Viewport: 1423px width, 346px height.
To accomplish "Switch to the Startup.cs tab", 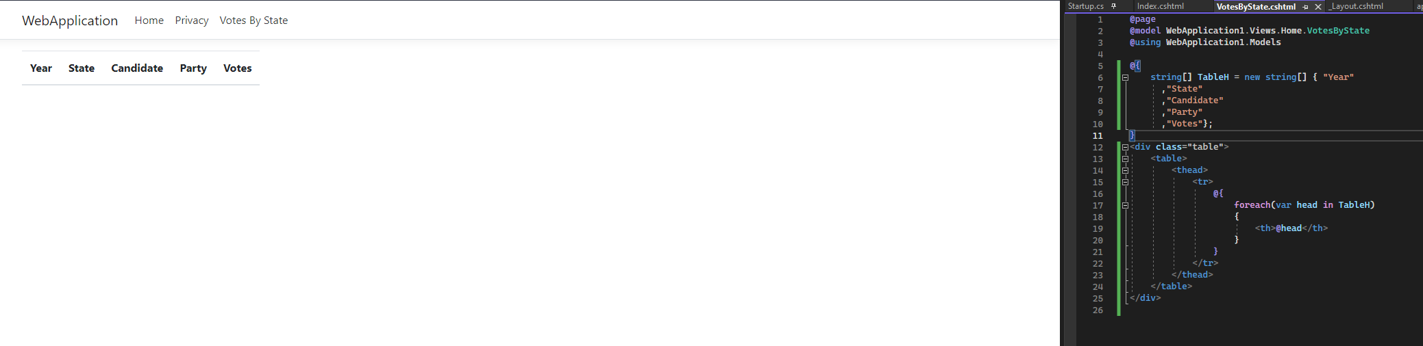I will point(1085,6).
